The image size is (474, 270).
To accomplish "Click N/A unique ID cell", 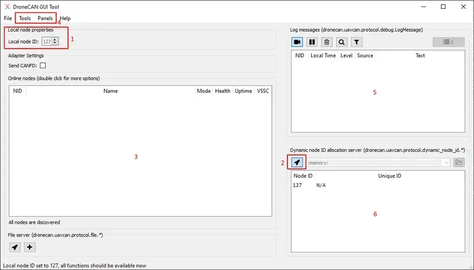I will [321, 186].
